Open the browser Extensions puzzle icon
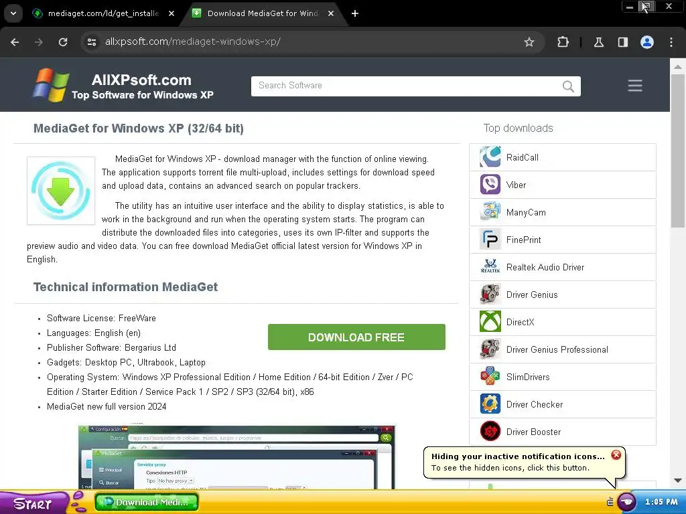The height and width of the screenshot is (514, 686). coord(563,42)
